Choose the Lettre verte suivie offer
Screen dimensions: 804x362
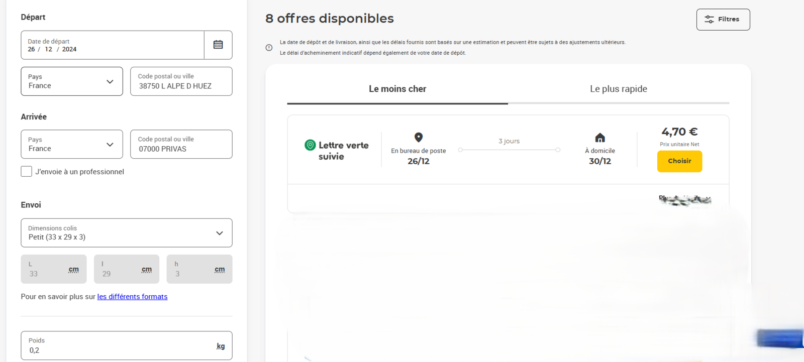pos(679,161)
